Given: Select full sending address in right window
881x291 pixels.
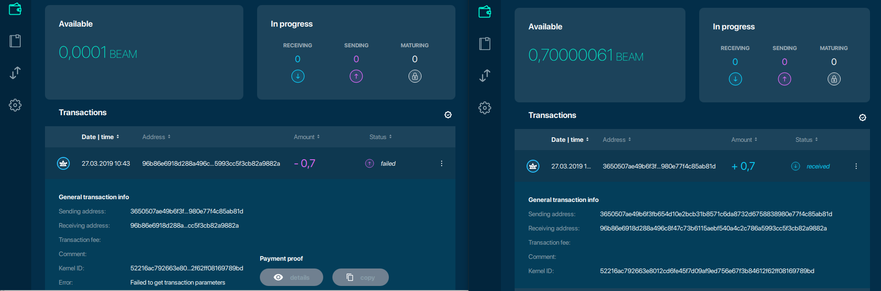Looking at the screenshot, I should (x=716, y=214).
